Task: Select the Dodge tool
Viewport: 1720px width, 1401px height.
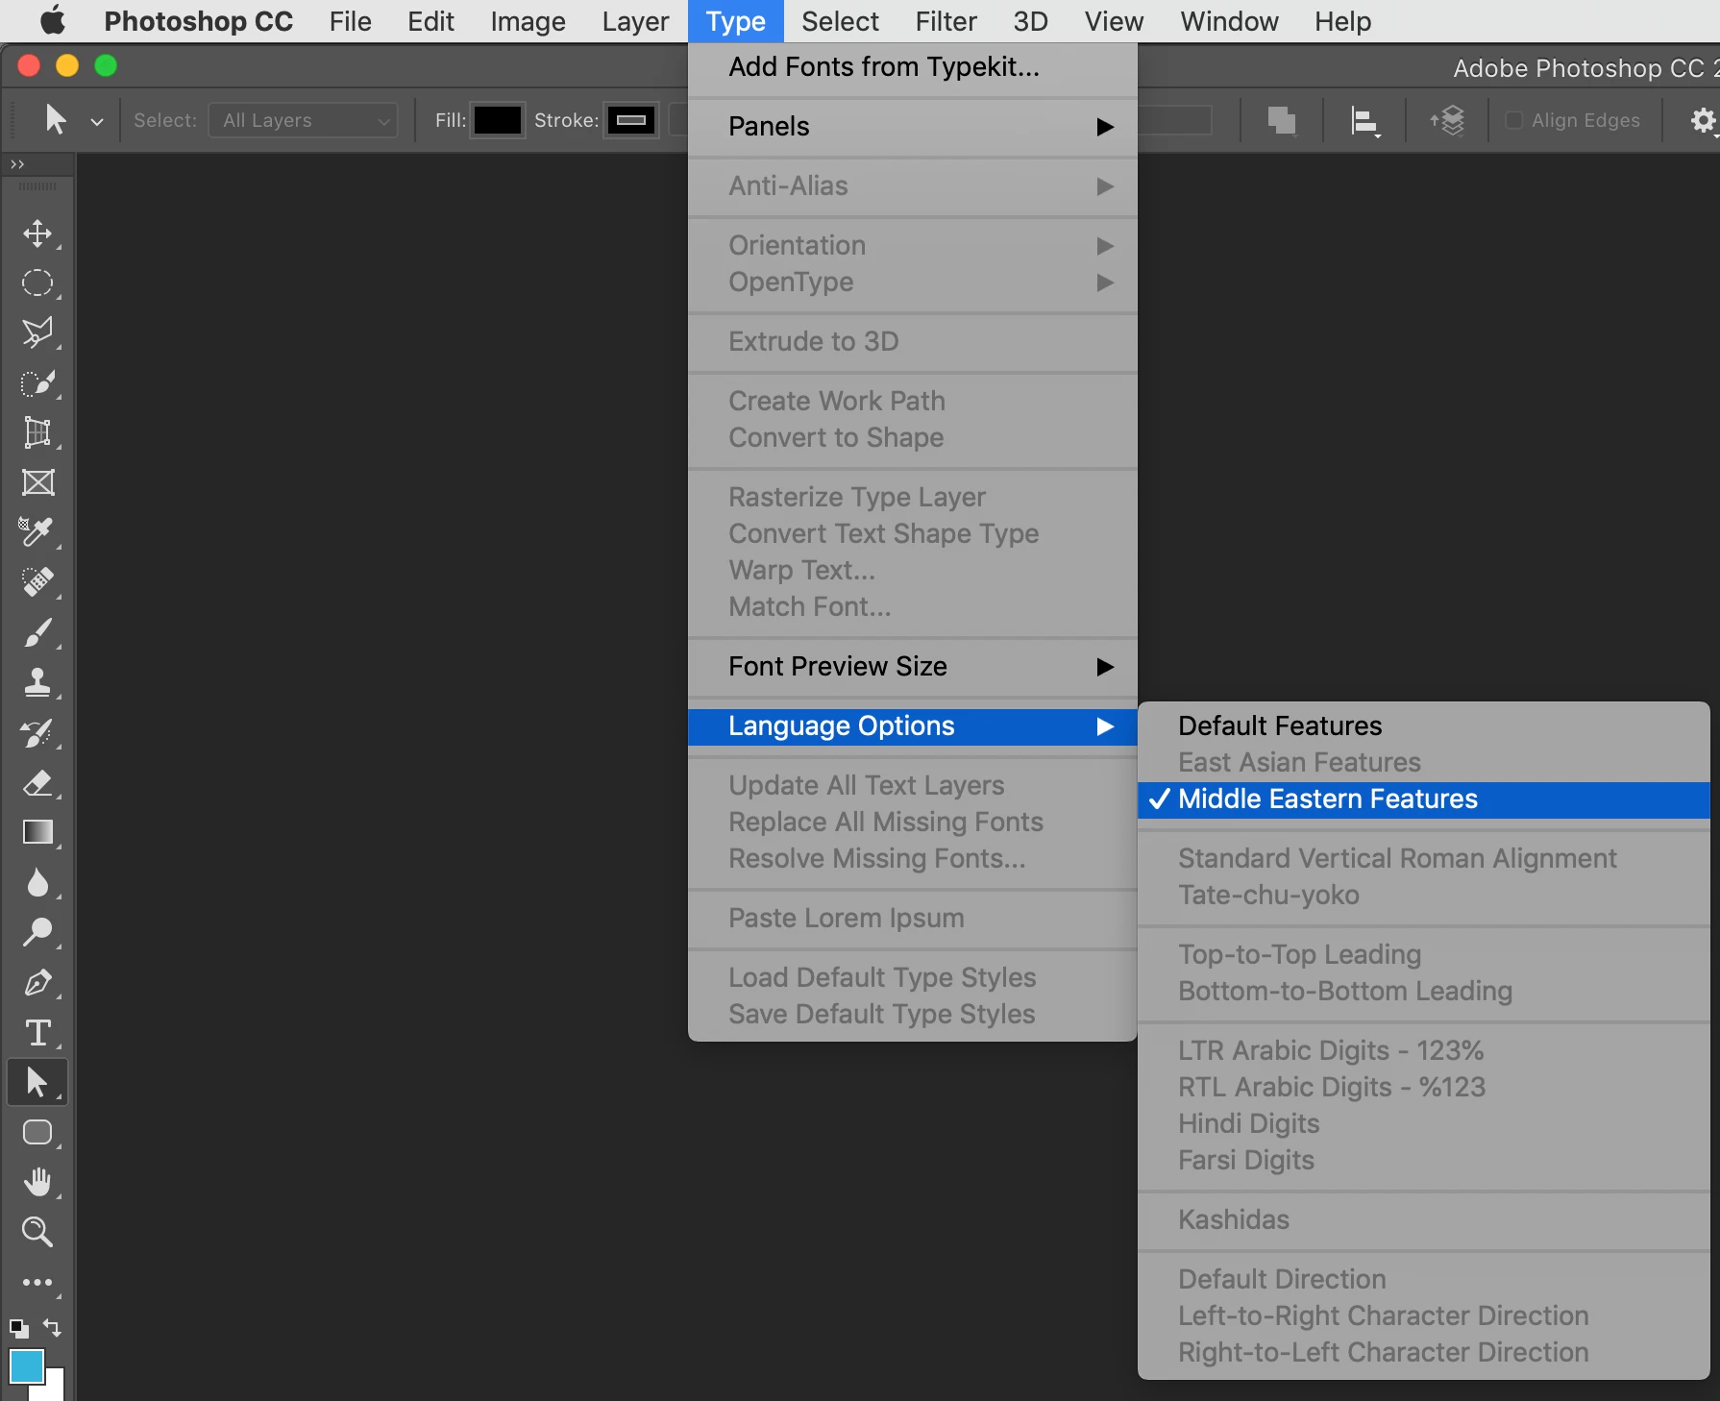Action: point(37,932)
